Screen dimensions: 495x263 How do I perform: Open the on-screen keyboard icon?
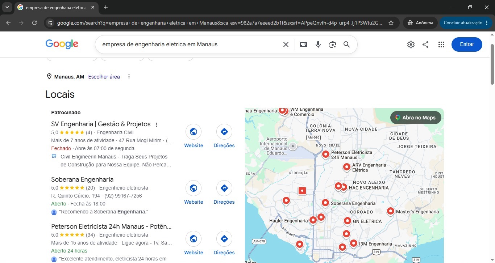point(304,44)
